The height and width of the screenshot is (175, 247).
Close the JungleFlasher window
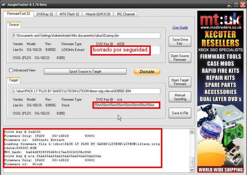[x=243, y=5]
